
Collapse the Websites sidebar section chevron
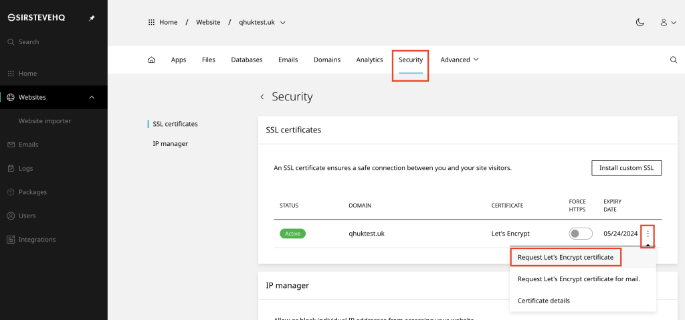[92, 97]
